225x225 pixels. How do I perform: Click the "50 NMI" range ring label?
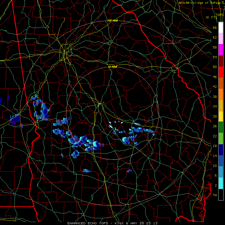(x=112, y=67)
